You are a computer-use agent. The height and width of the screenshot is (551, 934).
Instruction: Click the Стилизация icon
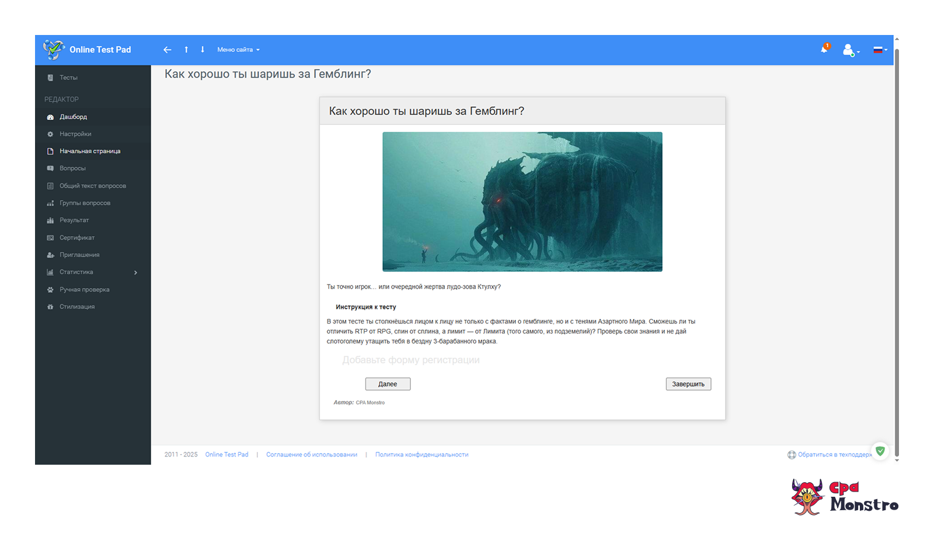50,307
